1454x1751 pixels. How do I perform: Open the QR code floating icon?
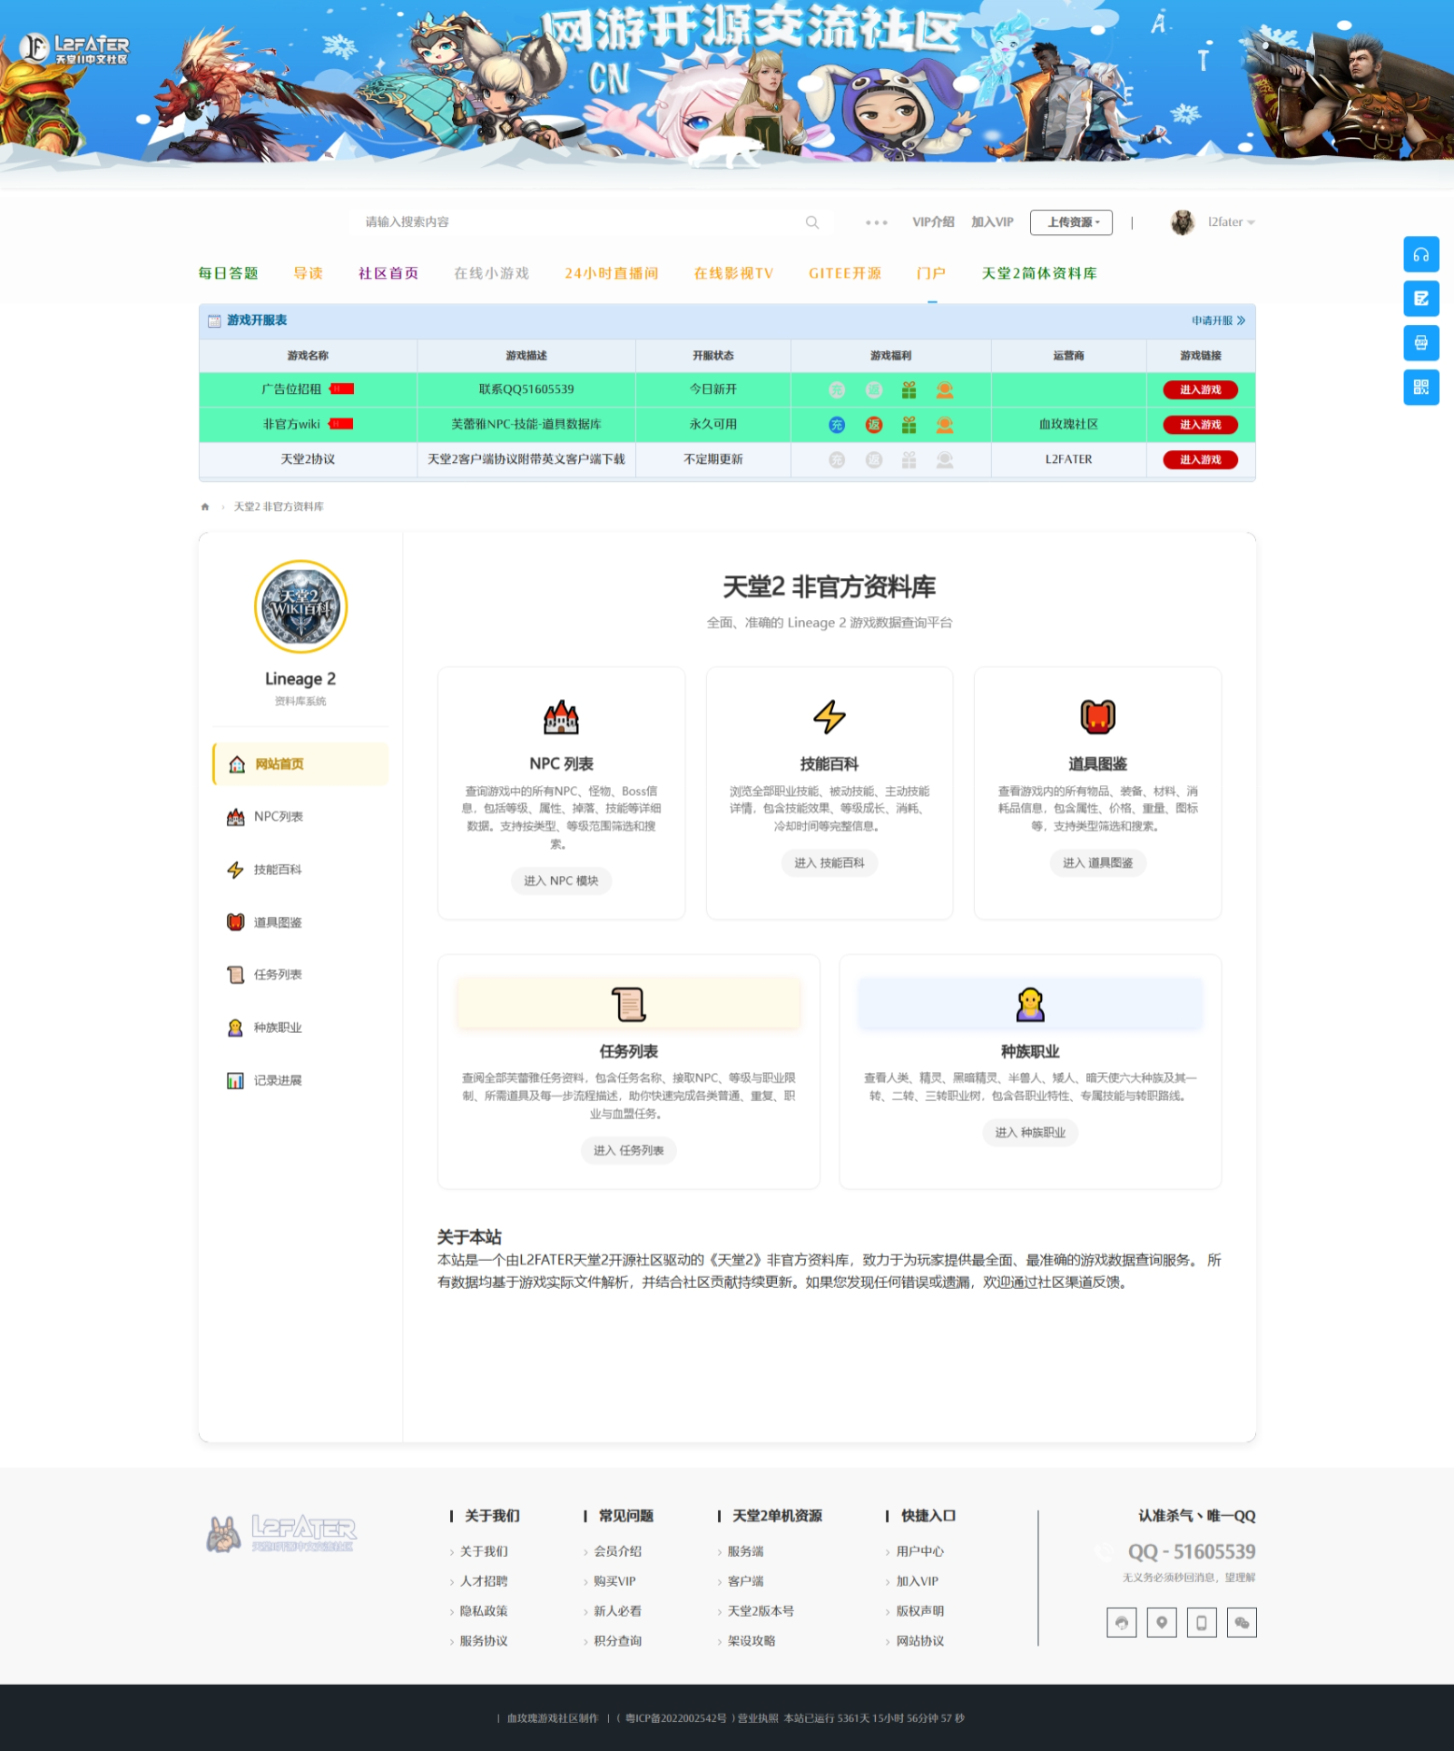pyautogui.click(x=1421, y=388)
